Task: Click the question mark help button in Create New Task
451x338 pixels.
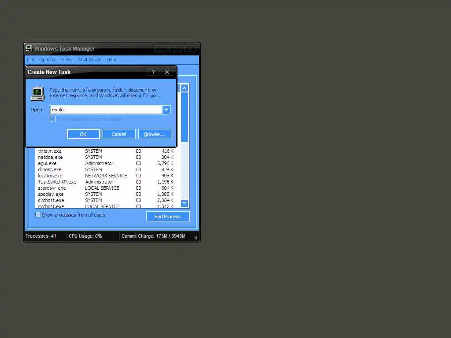Action: pos(153,72)
